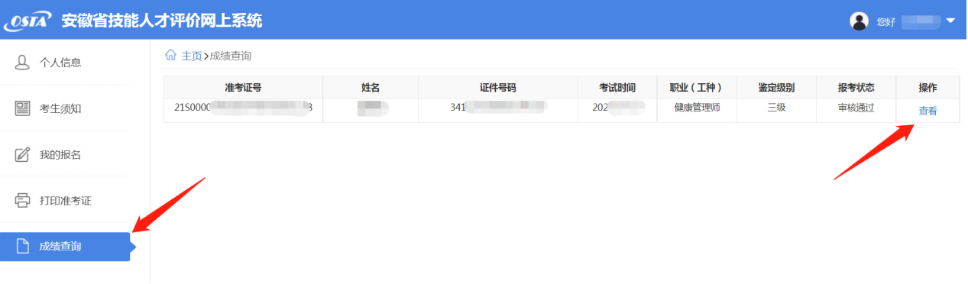Click the OSTA logo in header
This screenshot has width=968, height=284.
[x=28, y=21]
